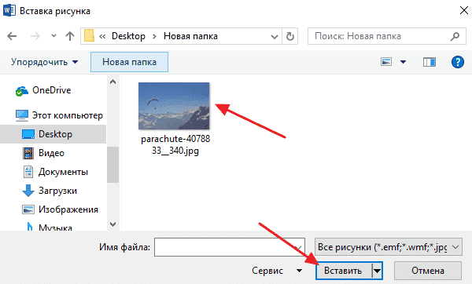Open recent locations dropdown chevron
This screenshot has width=472, height=284.
tap(53, 36)
